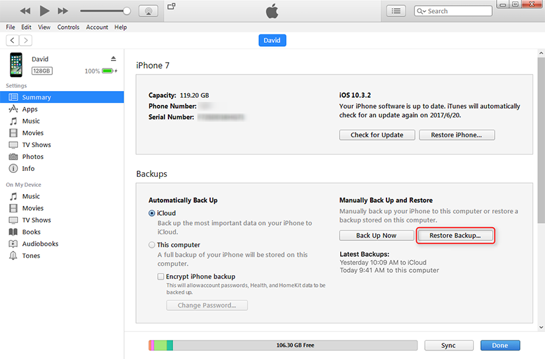Open the Help menu

[121, 27]
